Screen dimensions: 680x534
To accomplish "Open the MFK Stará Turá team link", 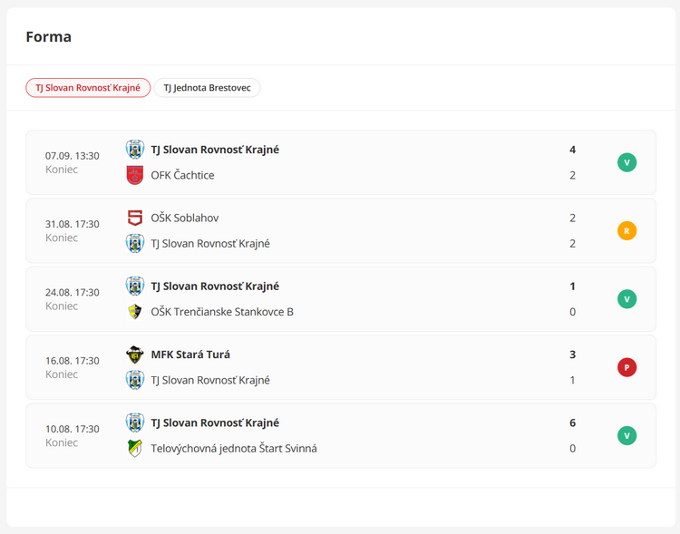I will [x=190, y=354].
